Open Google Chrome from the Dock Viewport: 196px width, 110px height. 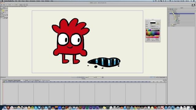(135, 108)
